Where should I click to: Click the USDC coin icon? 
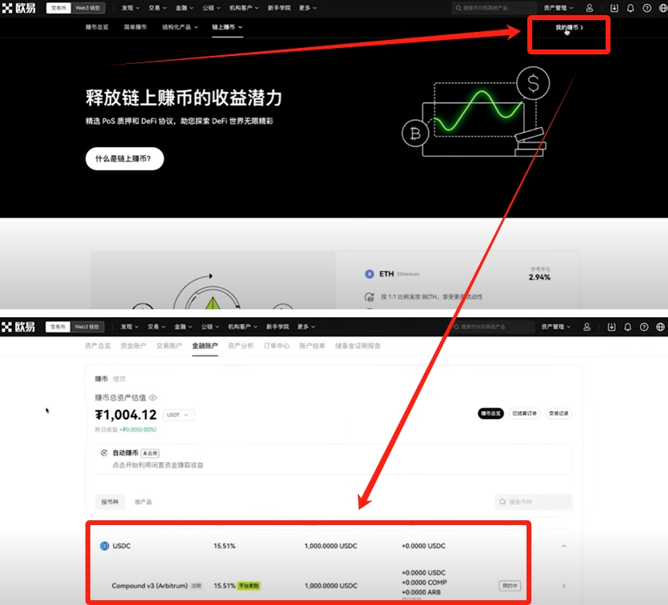click(x=105, y=546)
